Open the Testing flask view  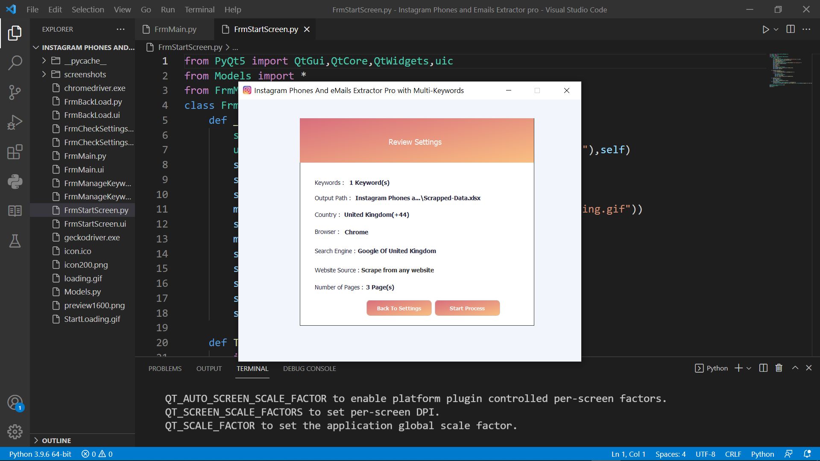coord(15,241)
